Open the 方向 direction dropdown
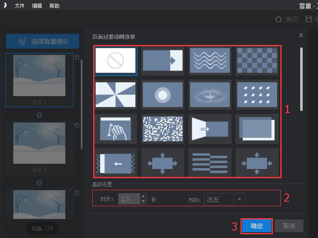Image resolution: width=318 pixels, height=238 pixels. [x=239, y=200]
